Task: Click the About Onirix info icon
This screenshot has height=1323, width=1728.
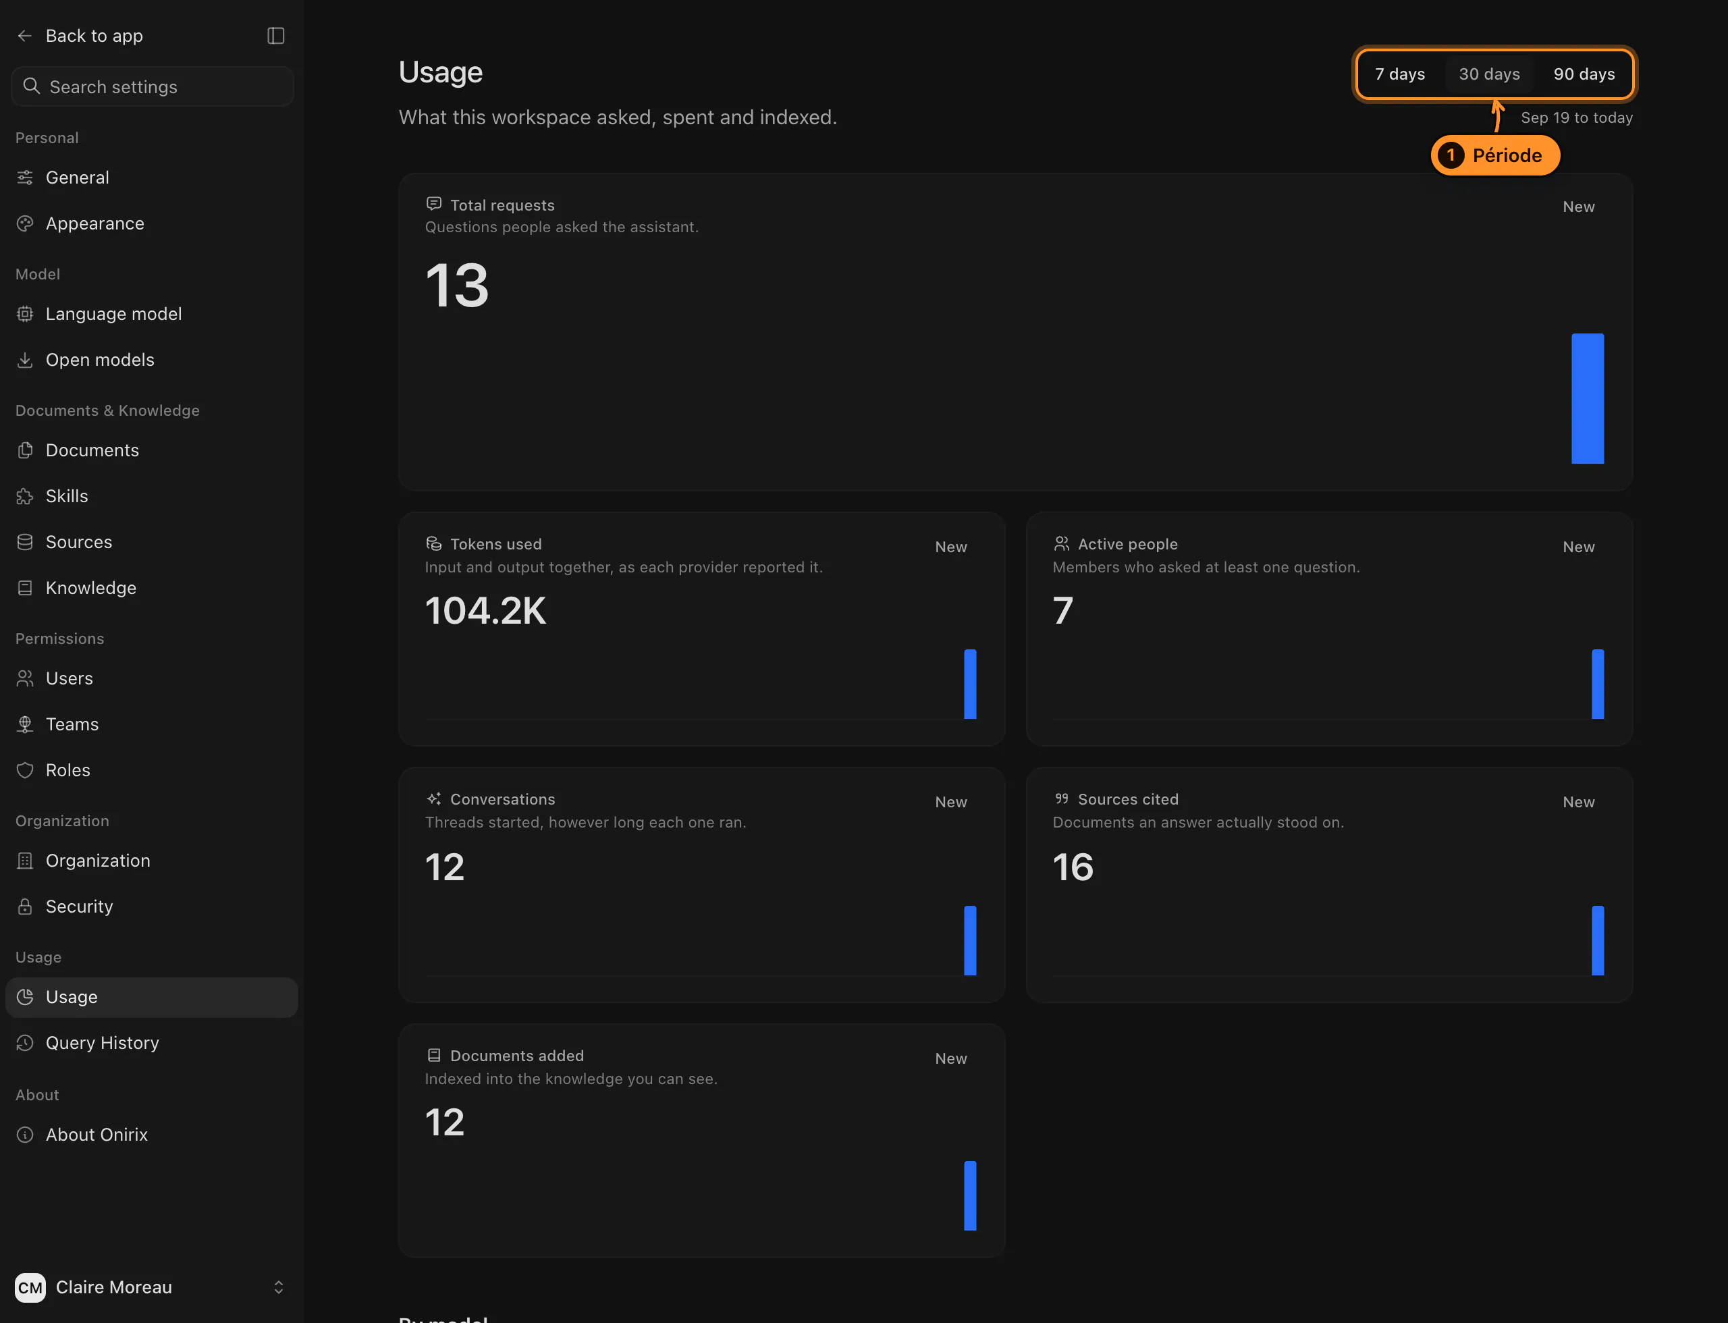Action: (x=25, y=1135)
